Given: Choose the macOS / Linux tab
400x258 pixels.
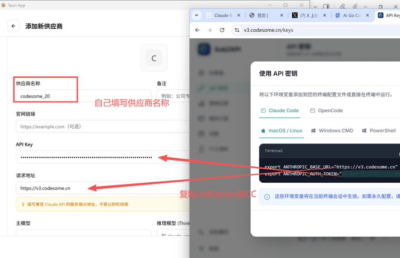Looking at the screenshot, I should pos(281,130).
